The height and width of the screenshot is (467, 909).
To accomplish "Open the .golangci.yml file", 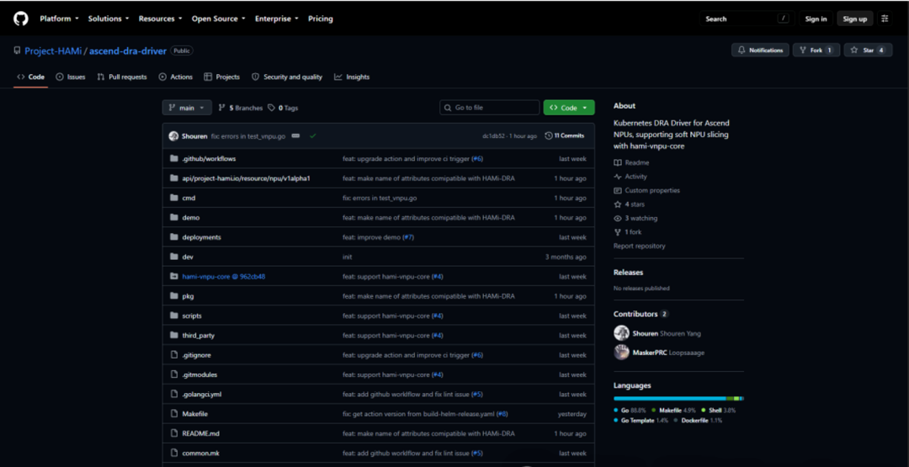I will click(x=202, y=395).
